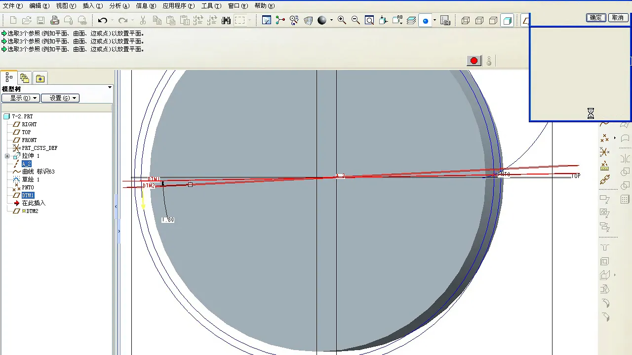The width and height of the screenshot is (632, 355).
Task: Switch to Hidden Line display
Action: [x=479, y=20]
